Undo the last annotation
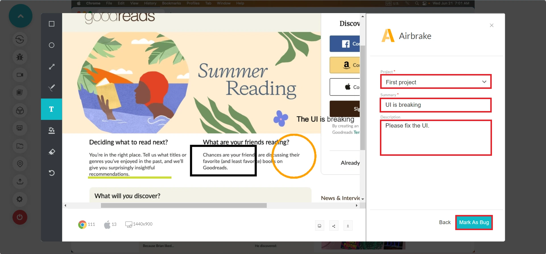The image size is (546, 254). click(x=51, y=173)
